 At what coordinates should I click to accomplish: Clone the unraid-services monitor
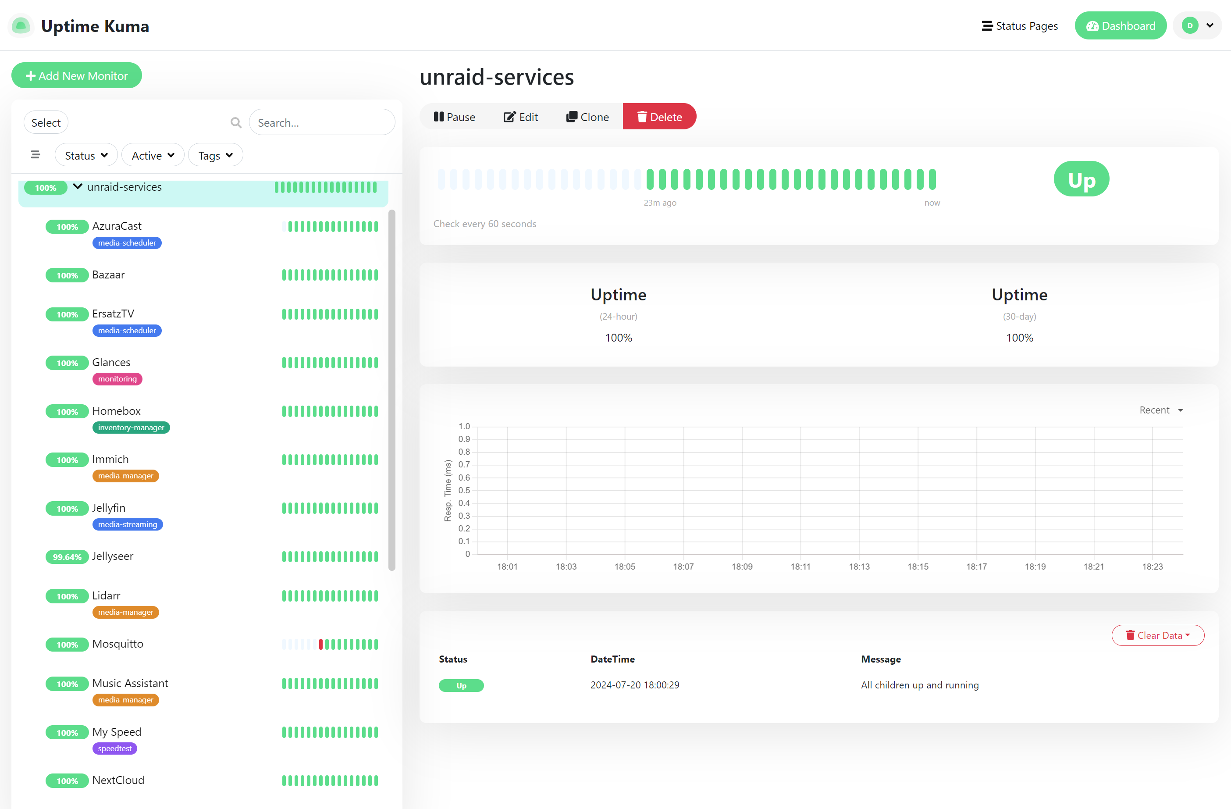pos(587,117)
